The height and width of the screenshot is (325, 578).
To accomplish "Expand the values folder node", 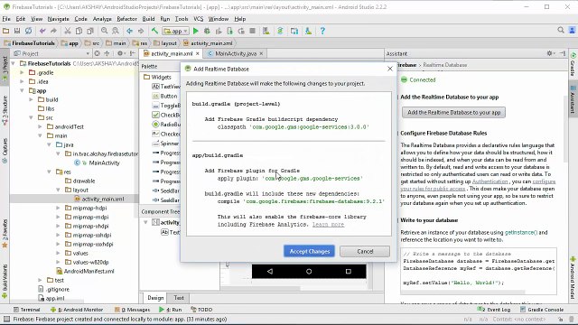I will tap(58, 253).
